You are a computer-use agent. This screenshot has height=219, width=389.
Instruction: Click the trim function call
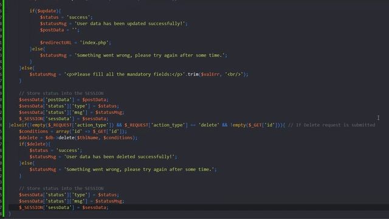coord(193,74)
